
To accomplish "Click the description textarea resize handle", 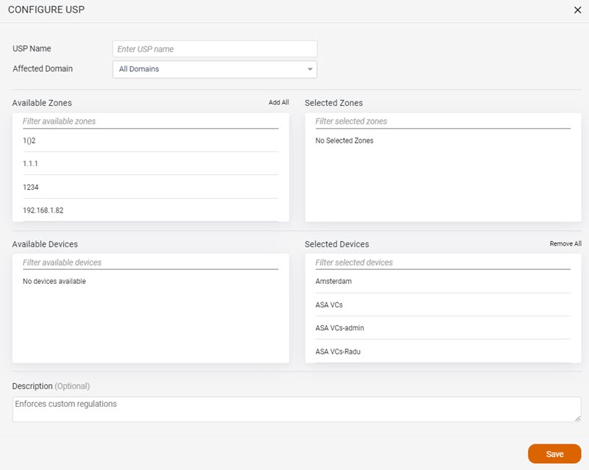I will click(577, 419).
